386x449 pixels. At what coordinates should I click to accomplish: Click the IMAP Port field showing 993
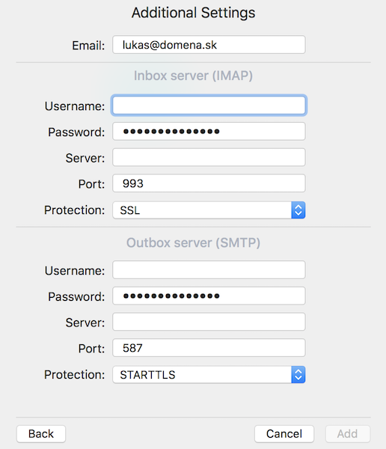point(209,183)
